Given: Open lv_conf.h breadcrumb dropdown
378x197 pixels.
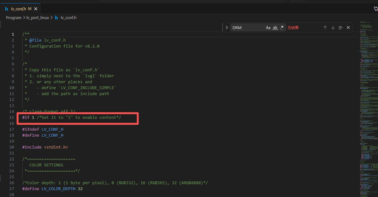Looking at the screenshot, I should point(68,18).
